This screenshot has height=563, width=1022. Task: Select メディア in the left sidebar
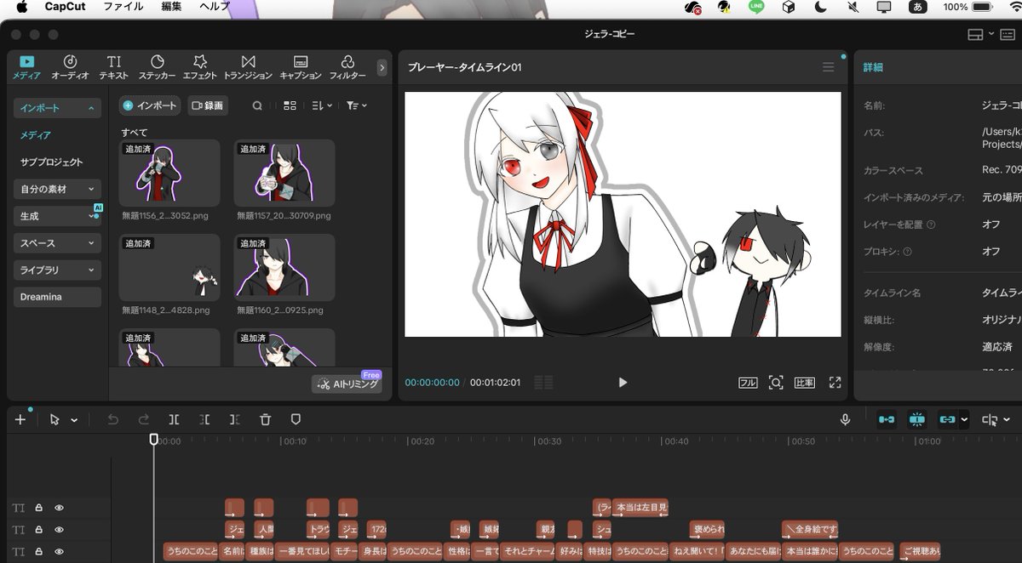click(36, 135)
